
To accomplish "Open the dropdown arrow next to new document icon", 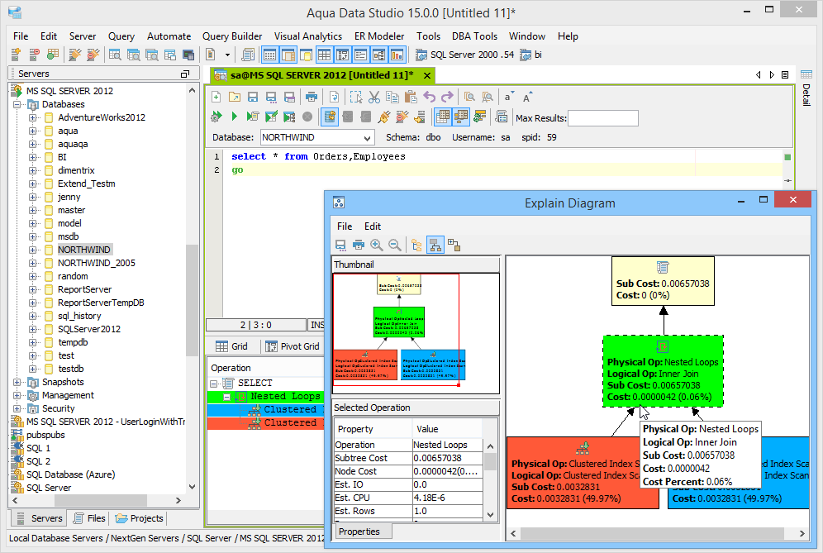I will pos(227,55).
